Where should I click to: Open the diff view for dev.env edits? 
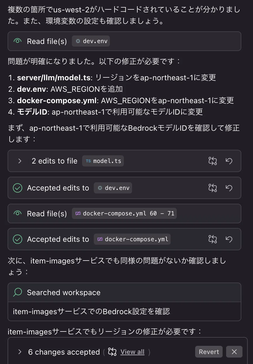tap(212, 188)
